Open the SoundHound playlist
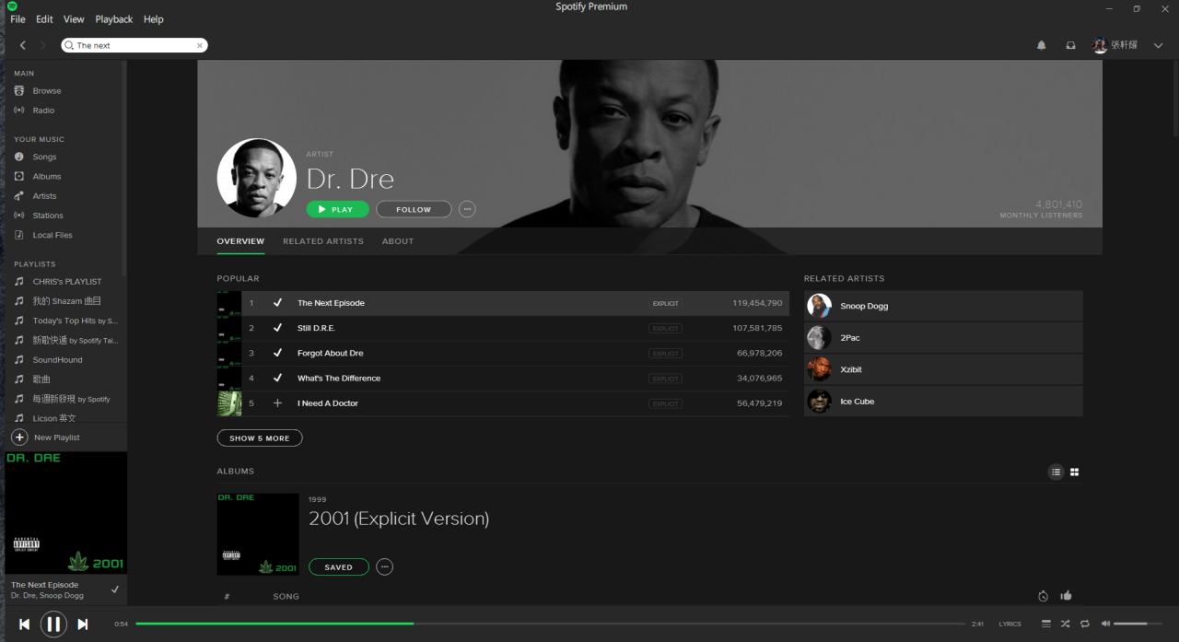The width and height of the screenshot is (1179, 642). 57,360
